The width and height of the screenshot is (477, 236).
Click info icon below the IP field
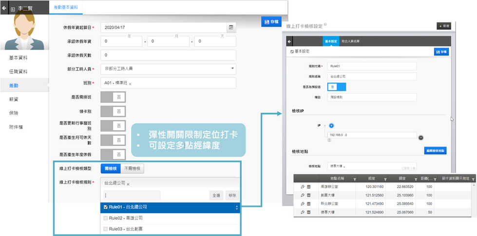329,140
